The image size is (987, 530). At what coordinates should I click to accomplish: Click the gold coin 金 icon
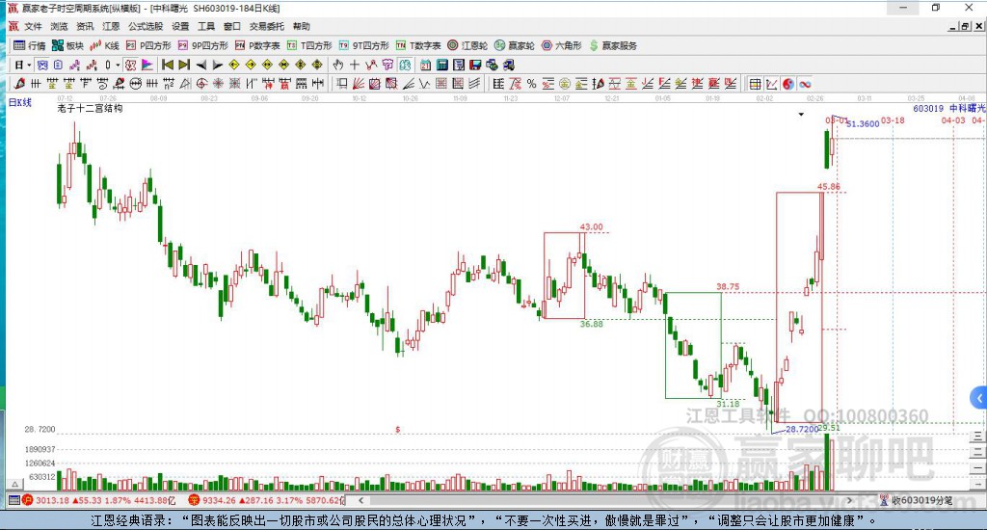(565, 84)
